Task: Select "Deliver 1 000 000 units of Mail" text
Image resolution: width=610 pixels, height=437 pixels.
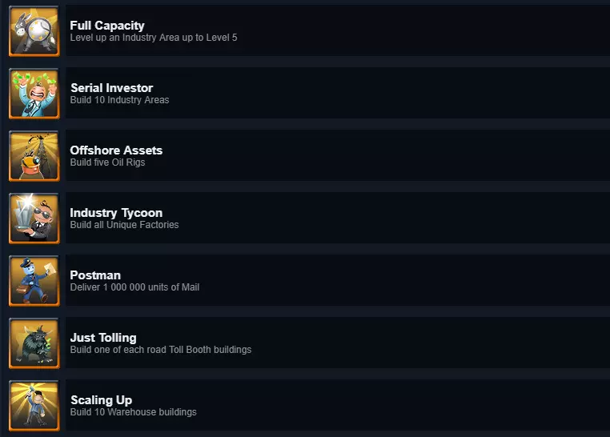Action: pos(134,287)
